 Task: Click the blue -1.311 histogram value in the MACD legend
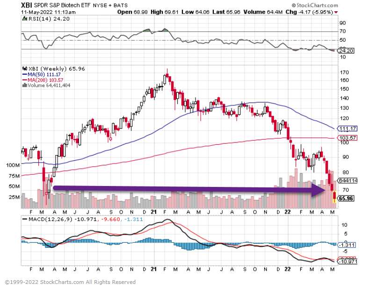133,219
